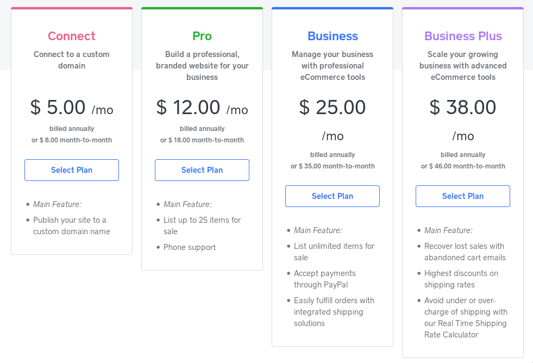This screenshot has width=533, height=363.
Task: Click the $ 25.00 price text
Action: [x=333, y=108]
